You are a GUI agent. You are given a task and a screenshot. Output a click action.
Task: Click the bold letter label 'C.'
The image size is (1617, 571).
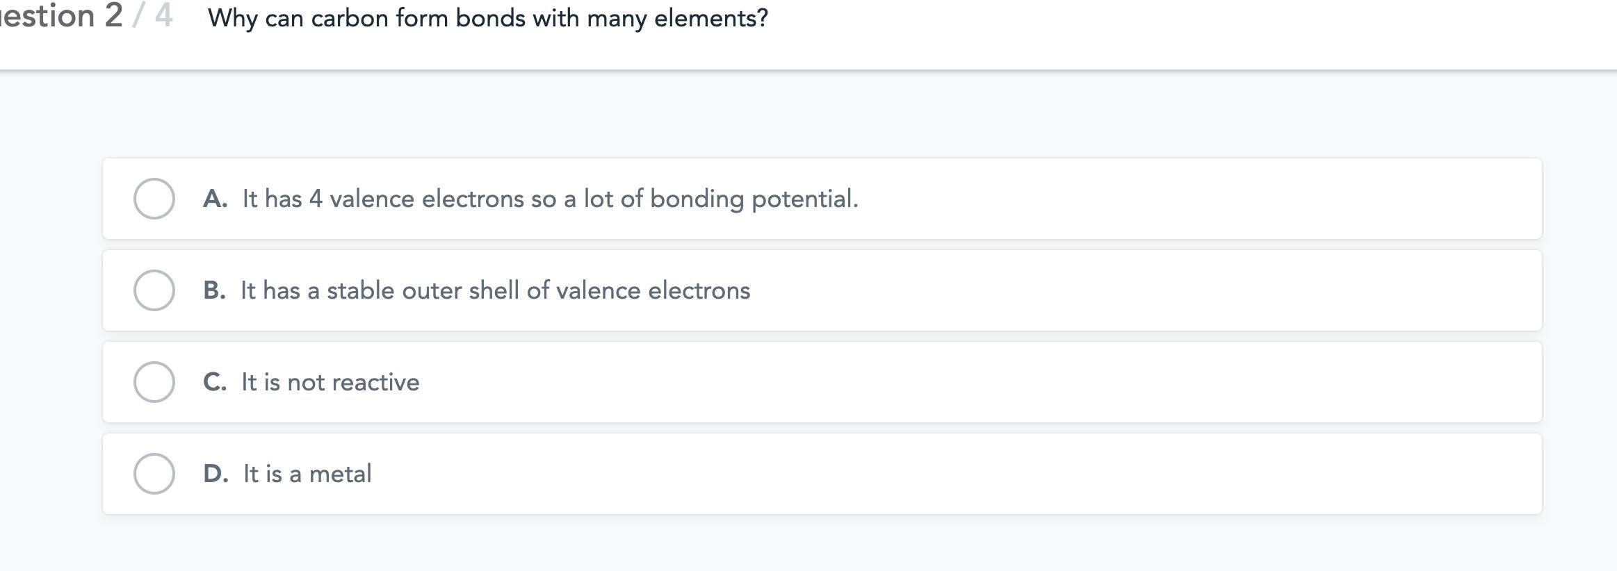click(x=214, y=382)
